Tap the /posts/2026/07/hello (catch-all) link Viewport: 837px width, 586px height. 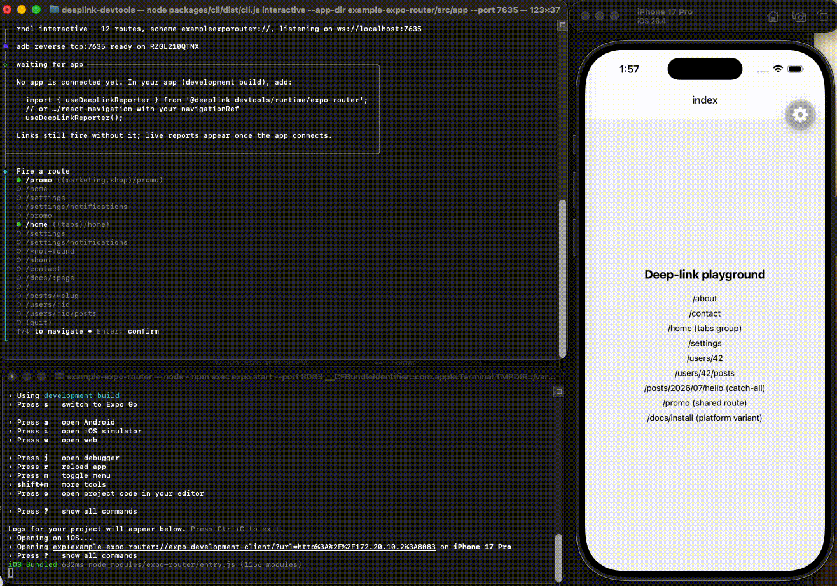(x=705, y=388)
